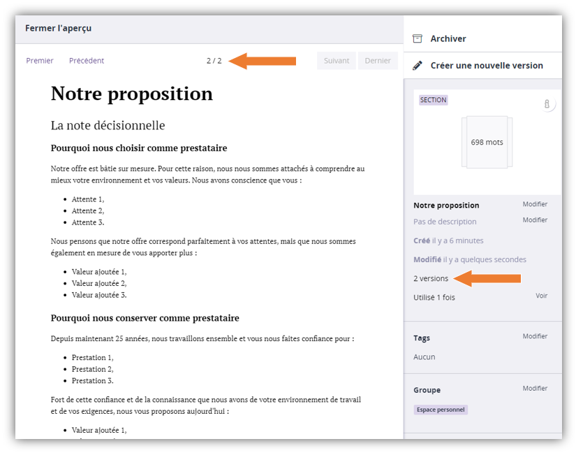The height and width of the screenshot is (453, 576).
Task: Go to Précédent page
Action: (x=87, y=61)
